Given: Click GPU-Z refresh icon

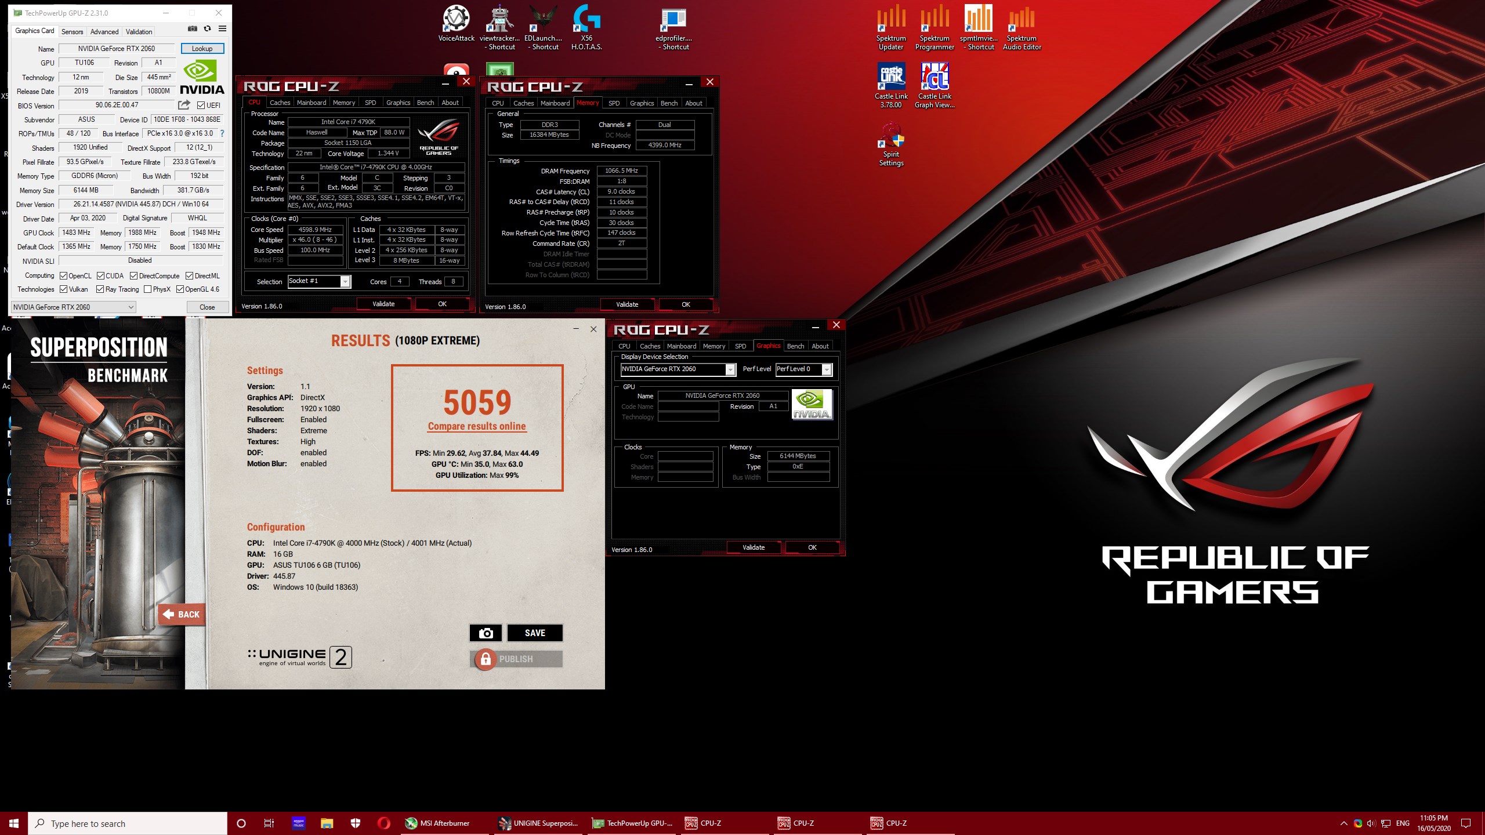Looking at the screenshot, I should pos(207,28).
